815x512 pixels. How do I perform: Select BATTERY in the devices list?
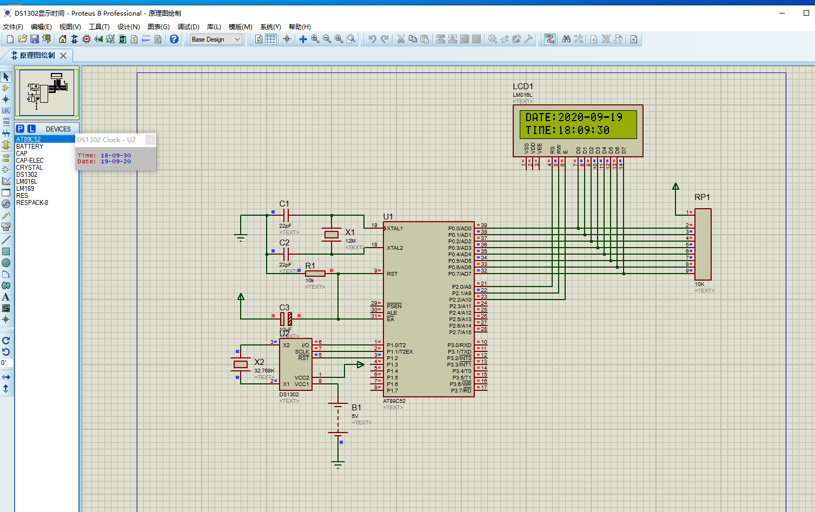pyautogui.click(x=30, y=147)
